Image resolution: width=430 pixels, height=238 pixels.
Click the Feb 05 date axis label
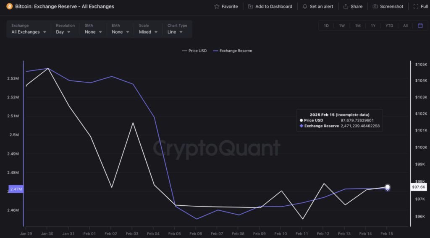tap(174, 234)
